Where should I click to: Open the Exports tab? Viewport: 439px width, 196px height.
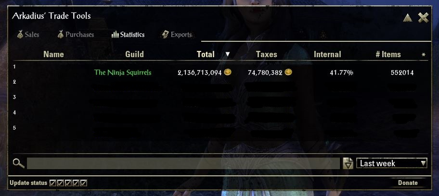(x=177, y=35)
